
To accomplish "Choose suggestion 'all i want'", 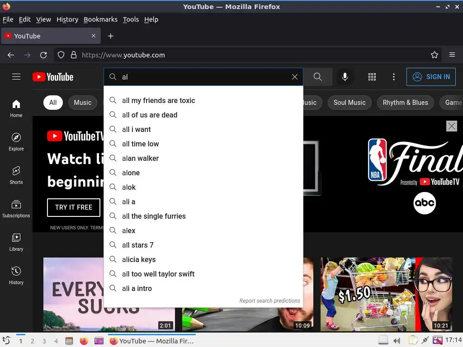I will coord(203,130).
